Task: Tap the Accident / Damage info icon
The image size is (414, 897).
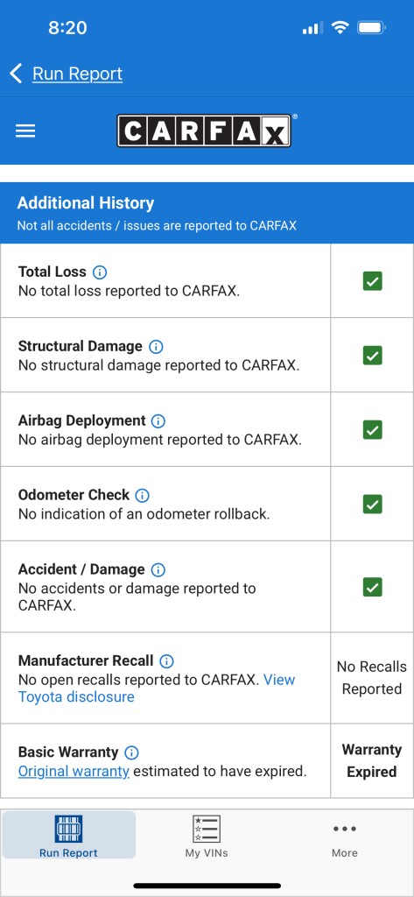Action: (158, 569)
